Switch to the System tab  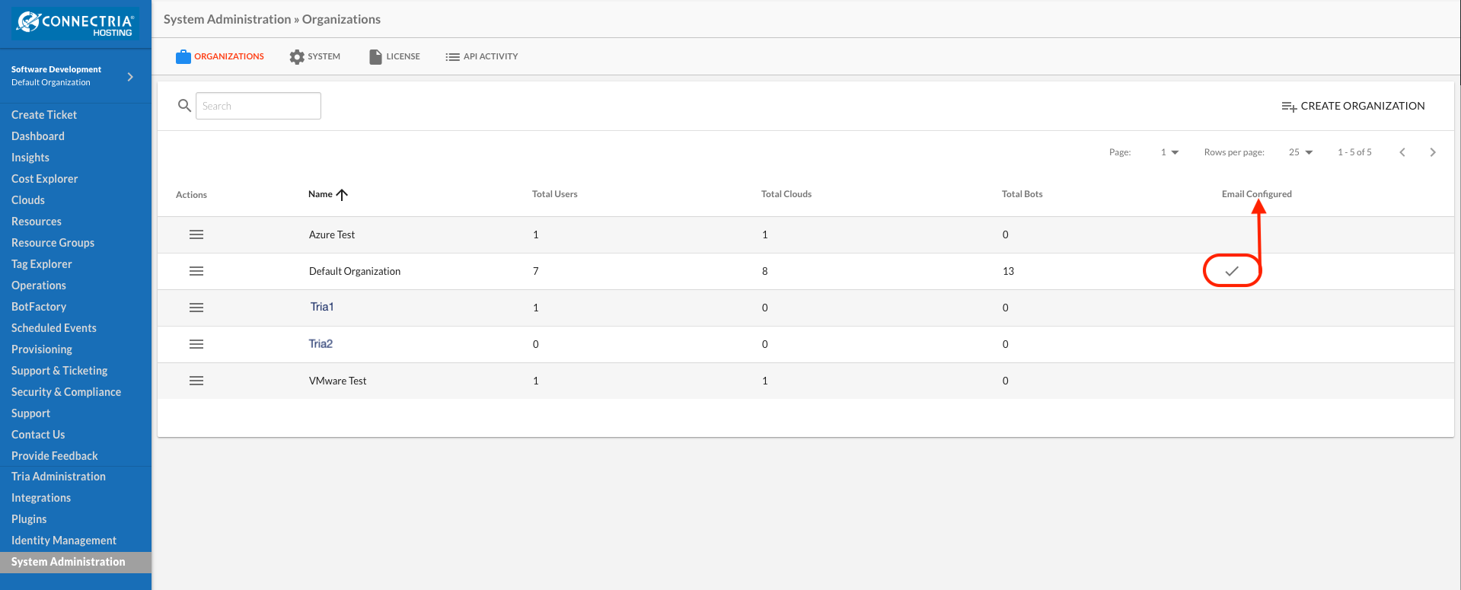tap(315, 56)
